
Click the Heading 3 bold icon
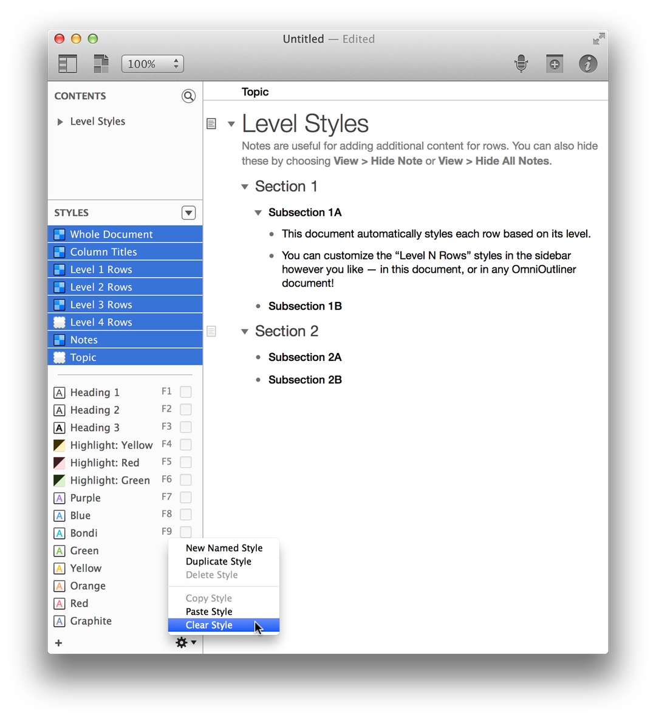(x=59, y=428)
